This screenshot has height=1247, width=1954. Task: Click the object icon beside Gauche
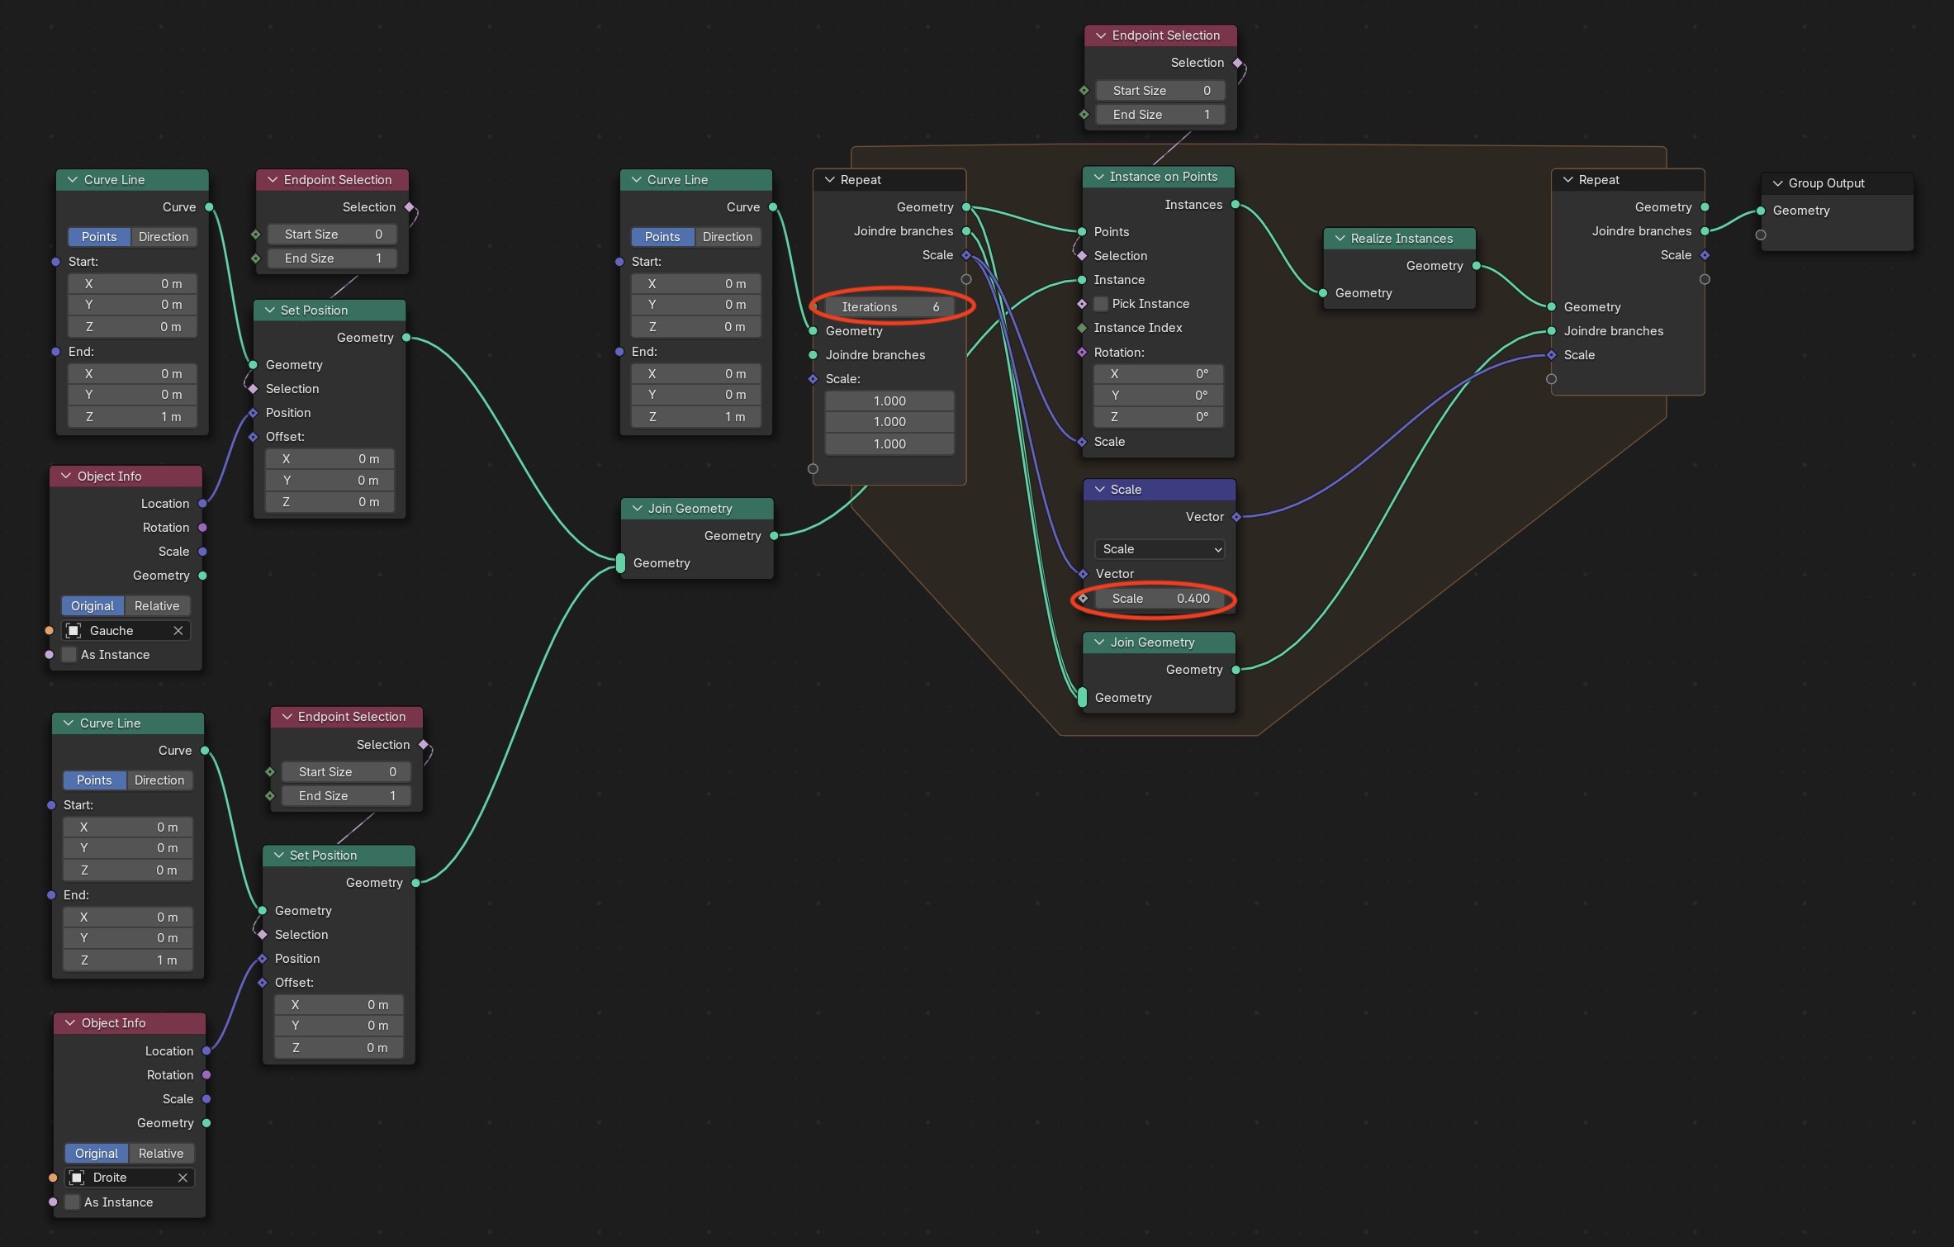pyautogui.click(x=74, y=631)
